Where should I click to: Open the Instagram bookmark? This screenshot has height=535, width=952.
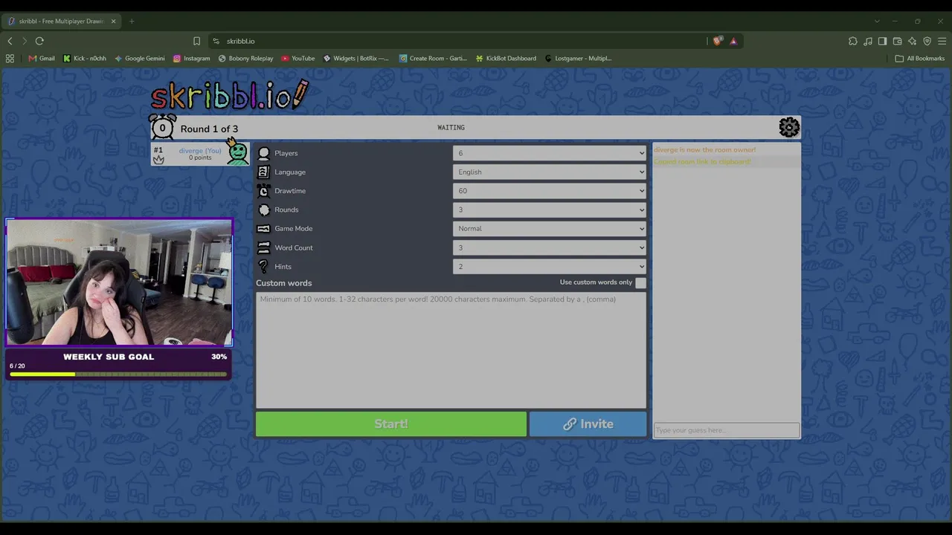(192, 58)
